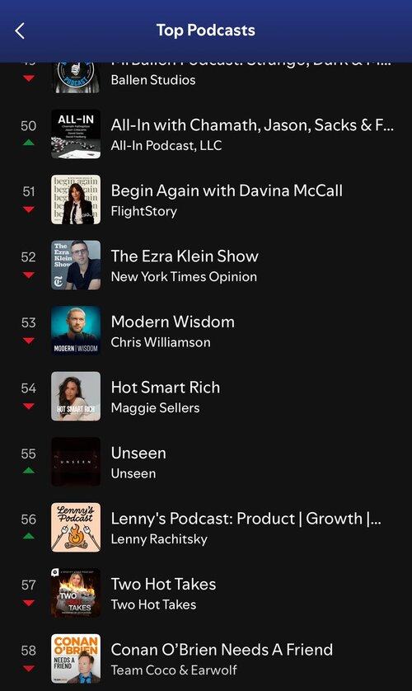Viewport: 412px width, 691px height.
Task: Open the Modern Wisdom podcast title
Action: 172,322
